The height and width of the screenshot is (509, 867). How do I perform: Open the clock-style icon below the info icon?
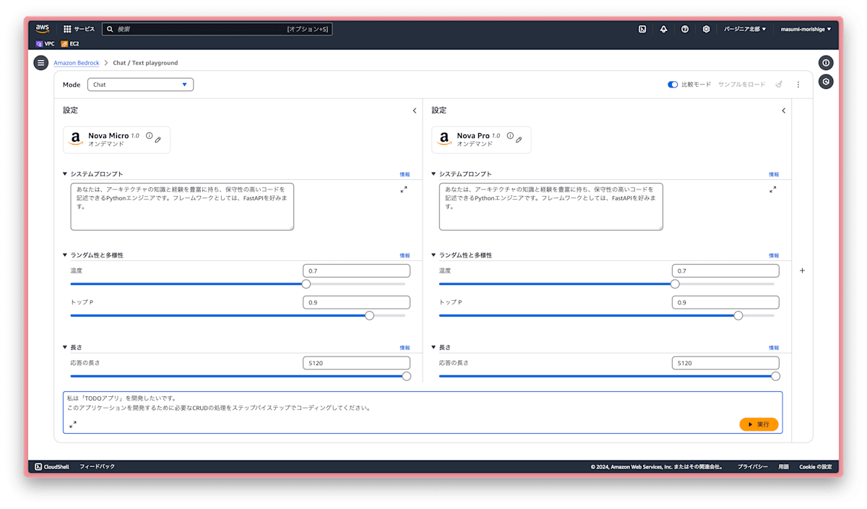(826, 82)
